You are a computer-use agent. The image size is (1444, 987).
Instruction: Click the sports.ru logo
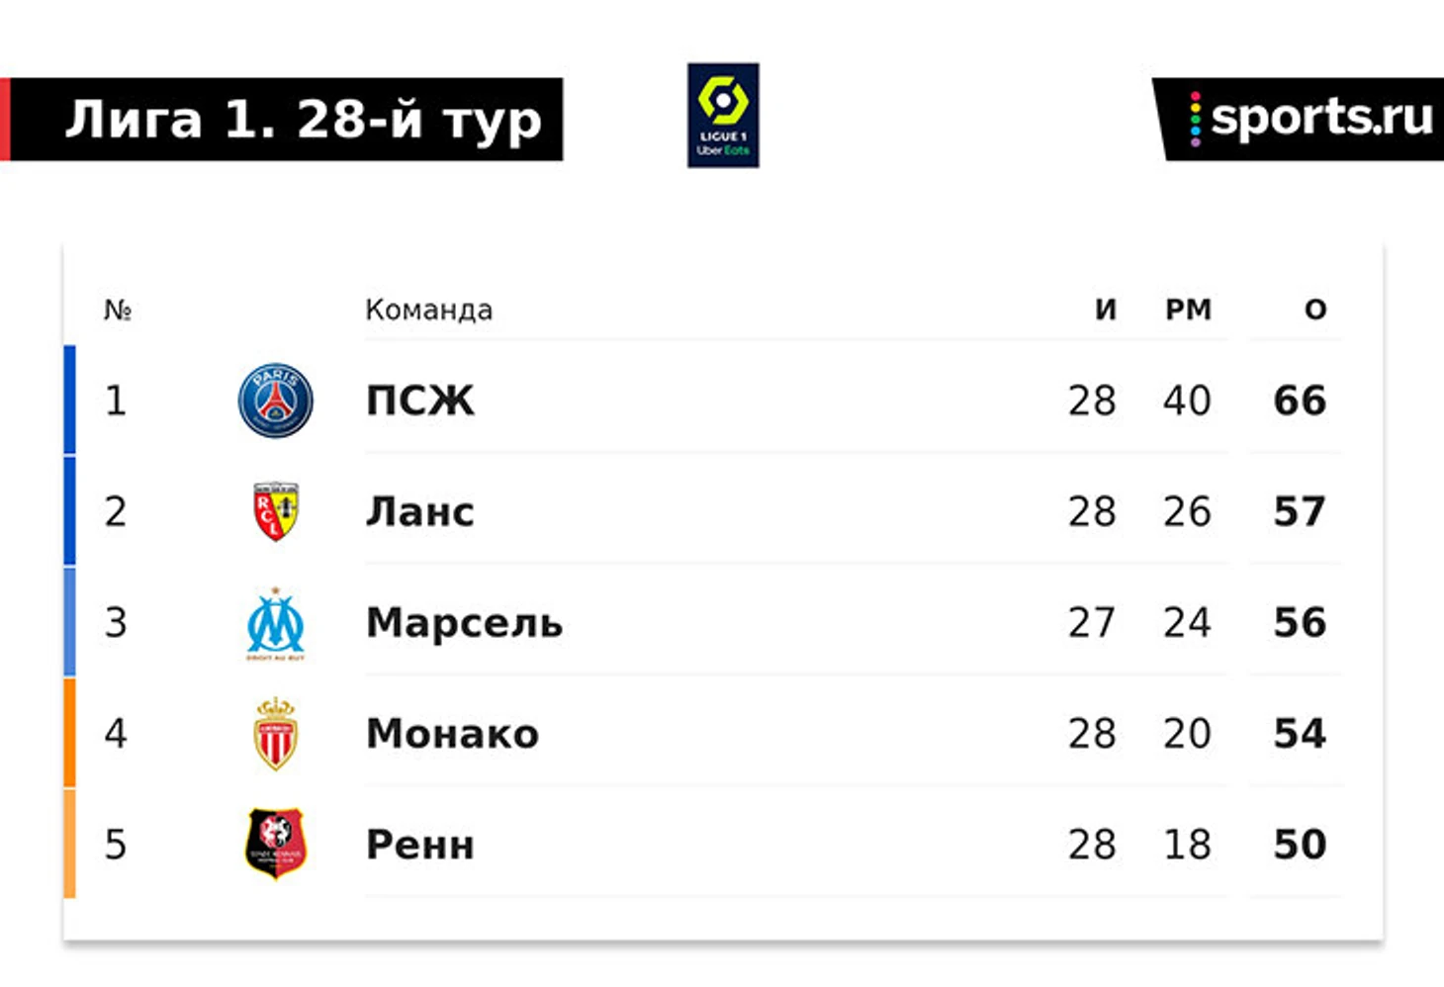[1321, 118]
